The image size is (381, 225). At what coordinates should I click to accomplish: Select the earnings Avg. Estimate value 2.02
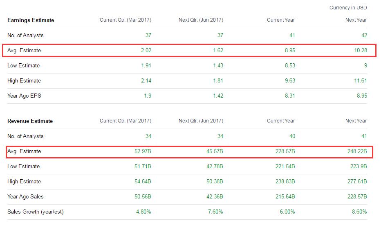146,50
